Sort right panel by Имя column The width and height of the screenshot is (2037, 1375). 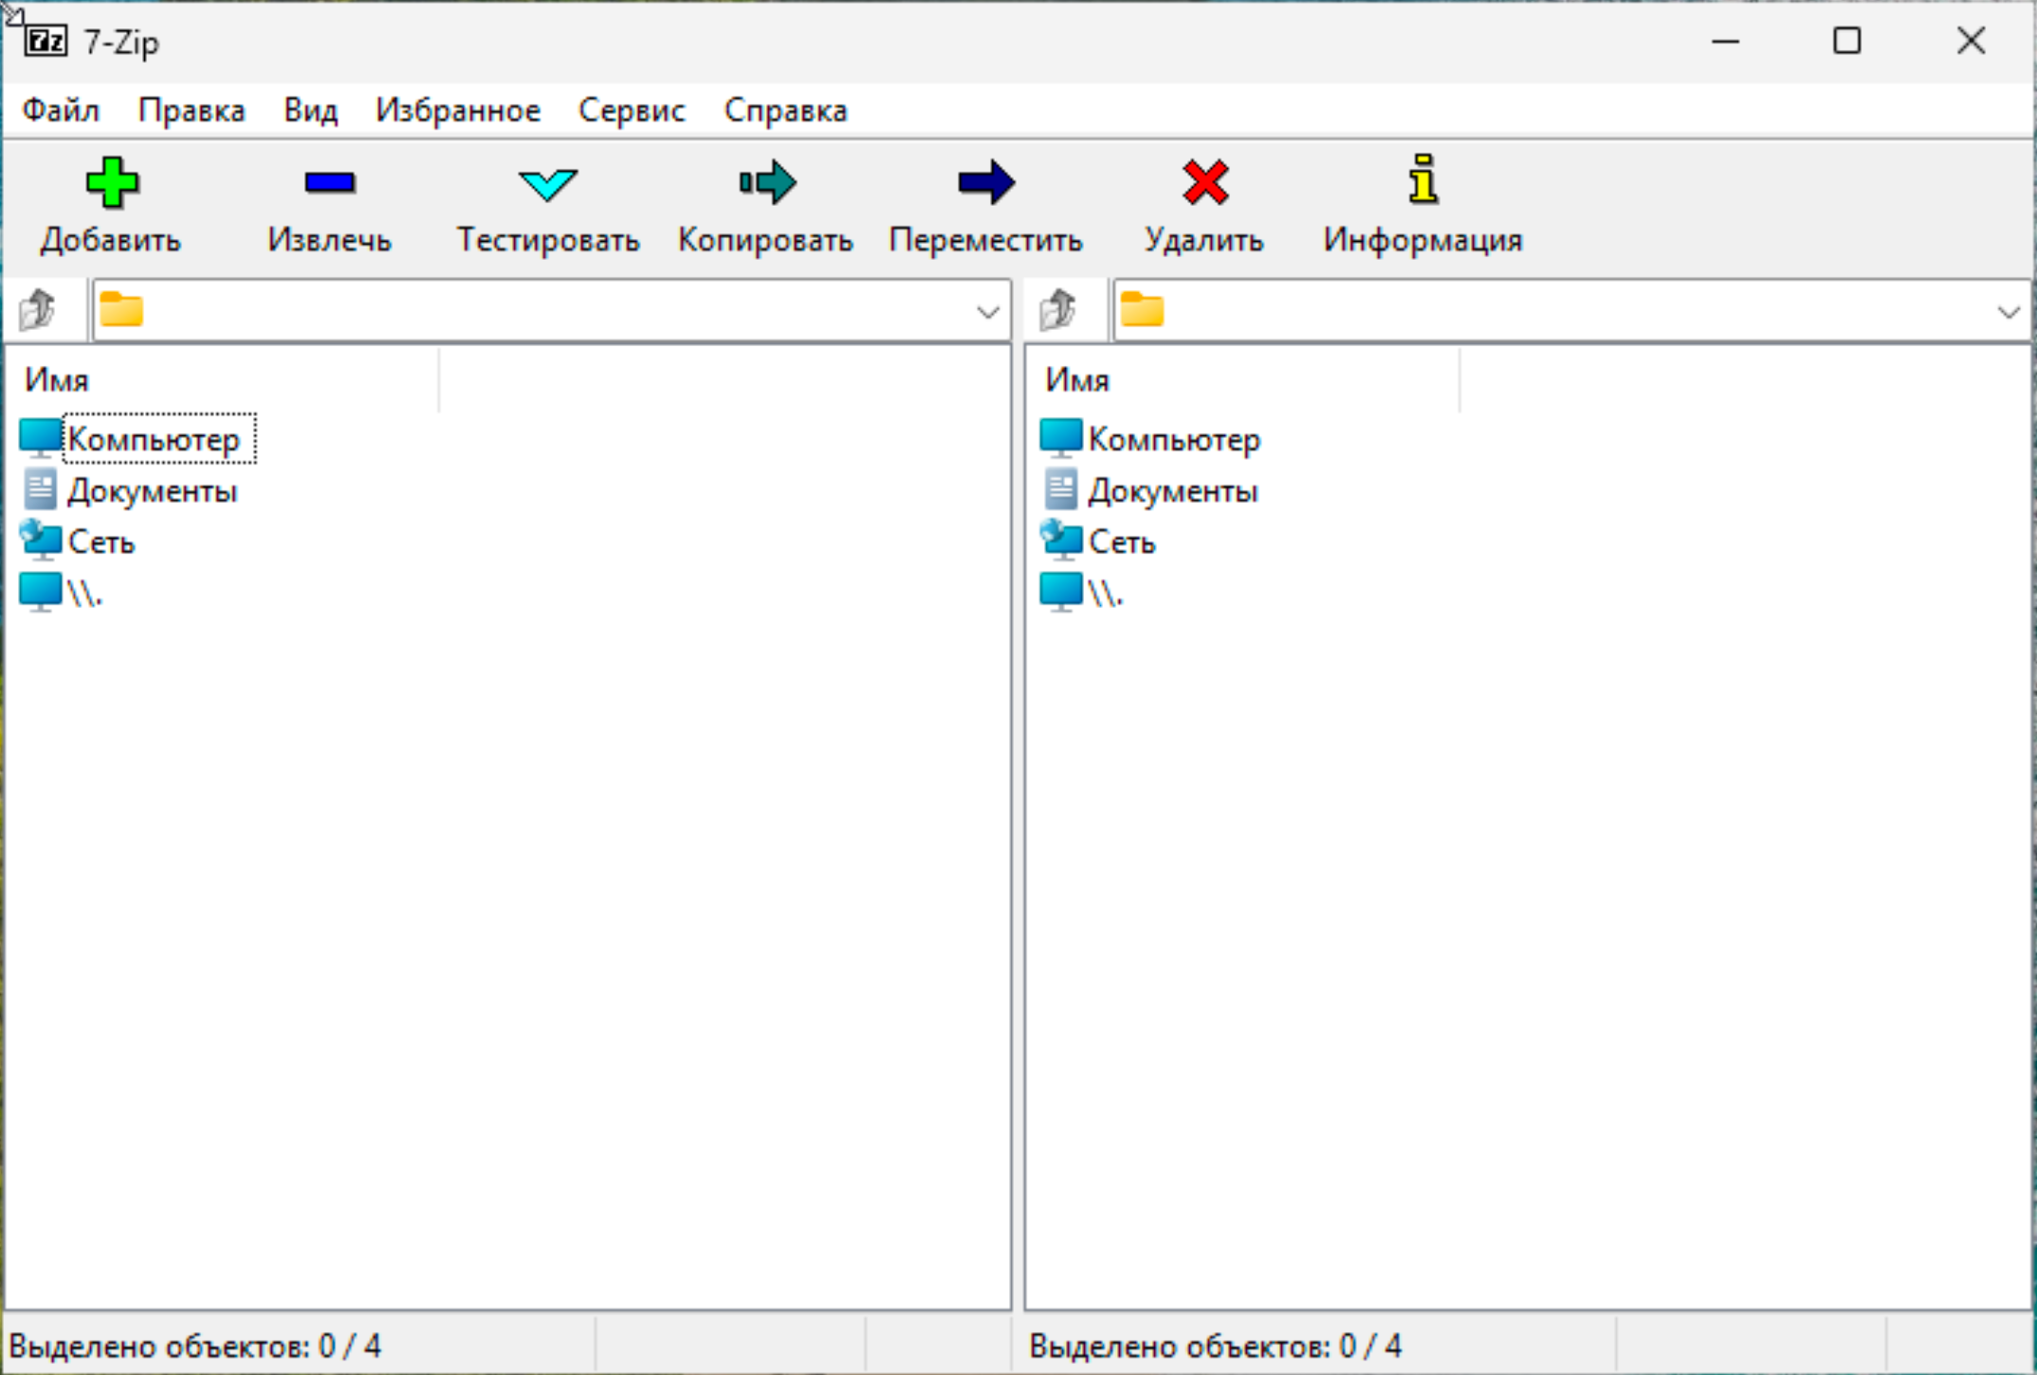(1244, 379)
